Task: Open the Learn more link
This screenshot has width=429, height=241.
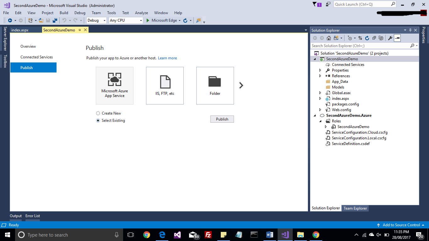Action: pyautogui.click(x=167, y=58)
